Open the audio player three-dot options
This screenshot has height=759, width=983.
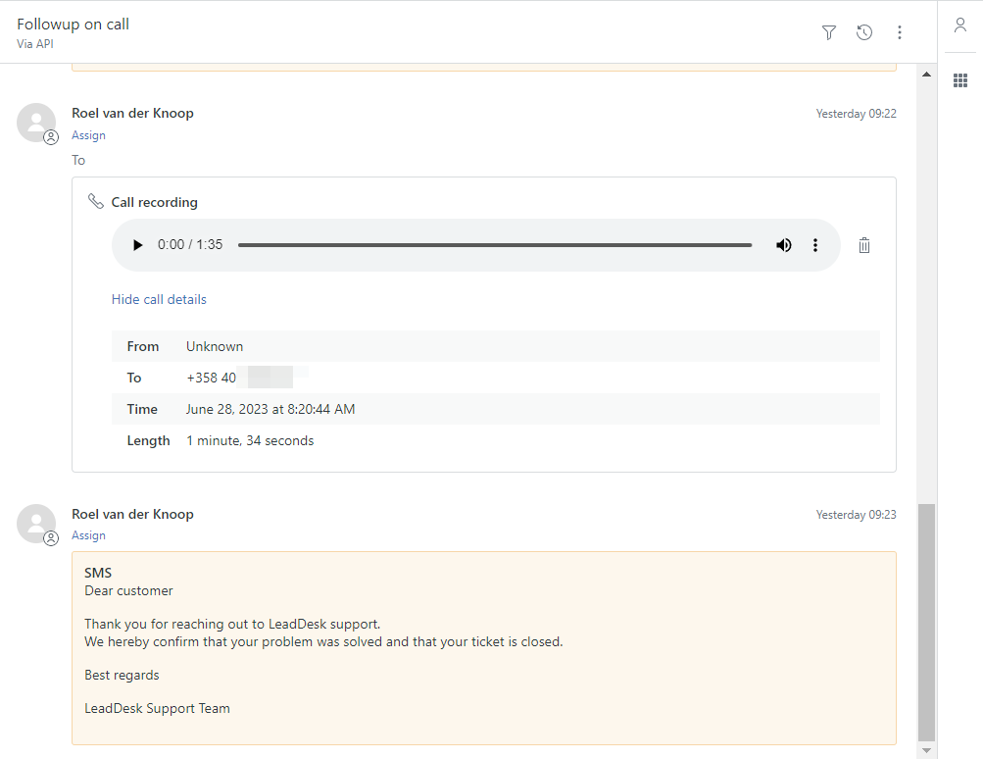point(814,244)
